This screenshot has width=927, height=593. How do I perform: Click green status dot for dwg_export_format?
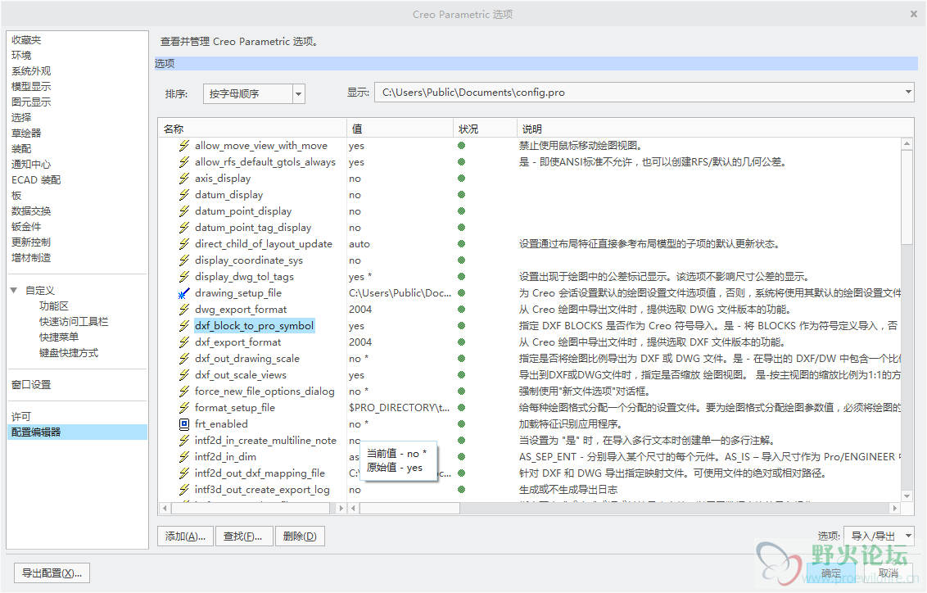(462, 310)
